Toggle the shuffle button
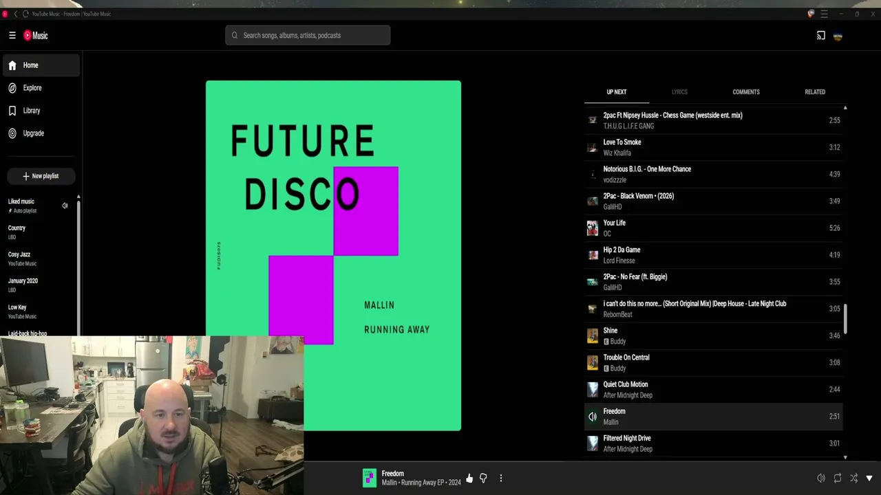The image size is (881, 495). [853, 478]
